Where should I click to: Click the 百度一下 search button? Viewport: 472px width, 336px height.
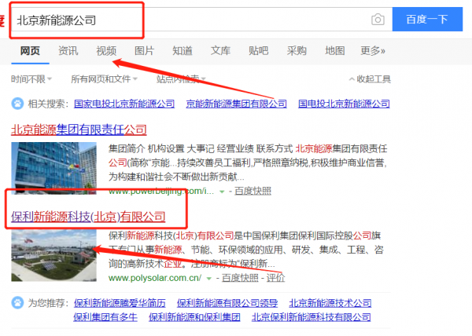[x=427, y=19]
